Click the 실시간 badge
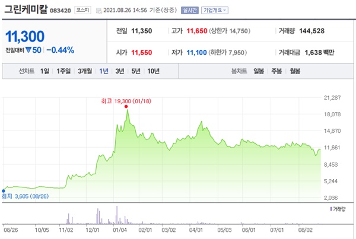This screenshot has height=239, width=356. [190, 10]
